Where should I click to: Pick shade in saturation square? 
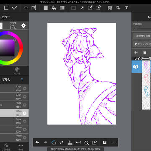pos(7,48)
